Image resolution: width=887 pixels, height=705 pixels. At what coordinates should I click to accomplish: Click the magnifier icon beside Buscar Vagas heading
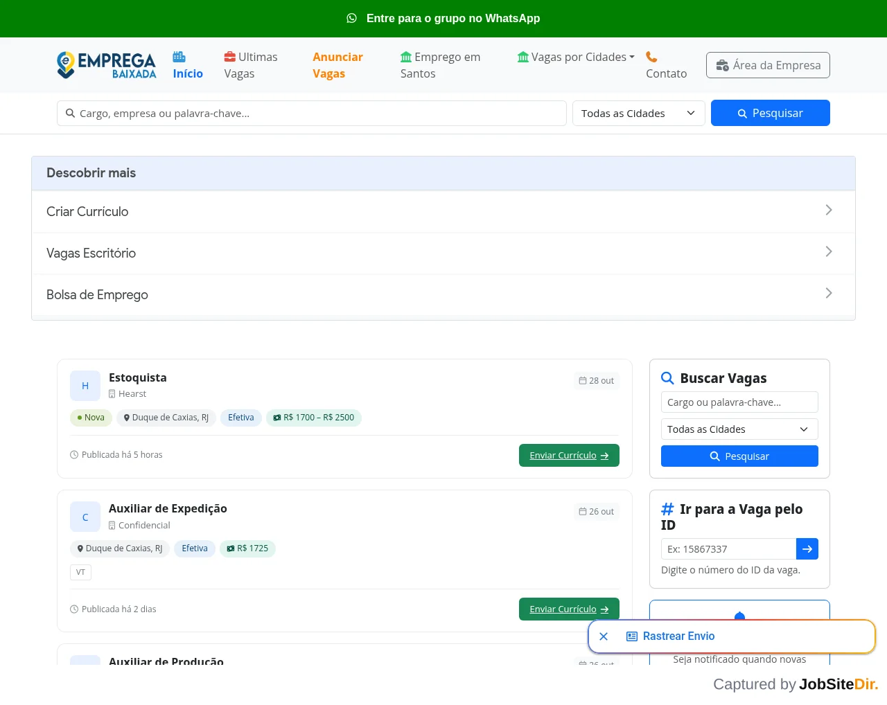point(667,378)
